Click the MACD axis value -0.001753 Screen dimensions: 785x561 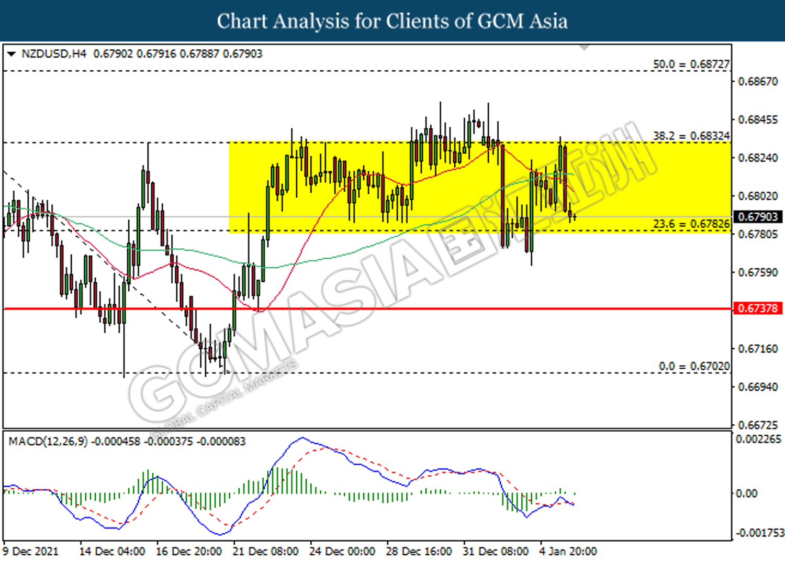pyautogui.click(x=760, y=533)
